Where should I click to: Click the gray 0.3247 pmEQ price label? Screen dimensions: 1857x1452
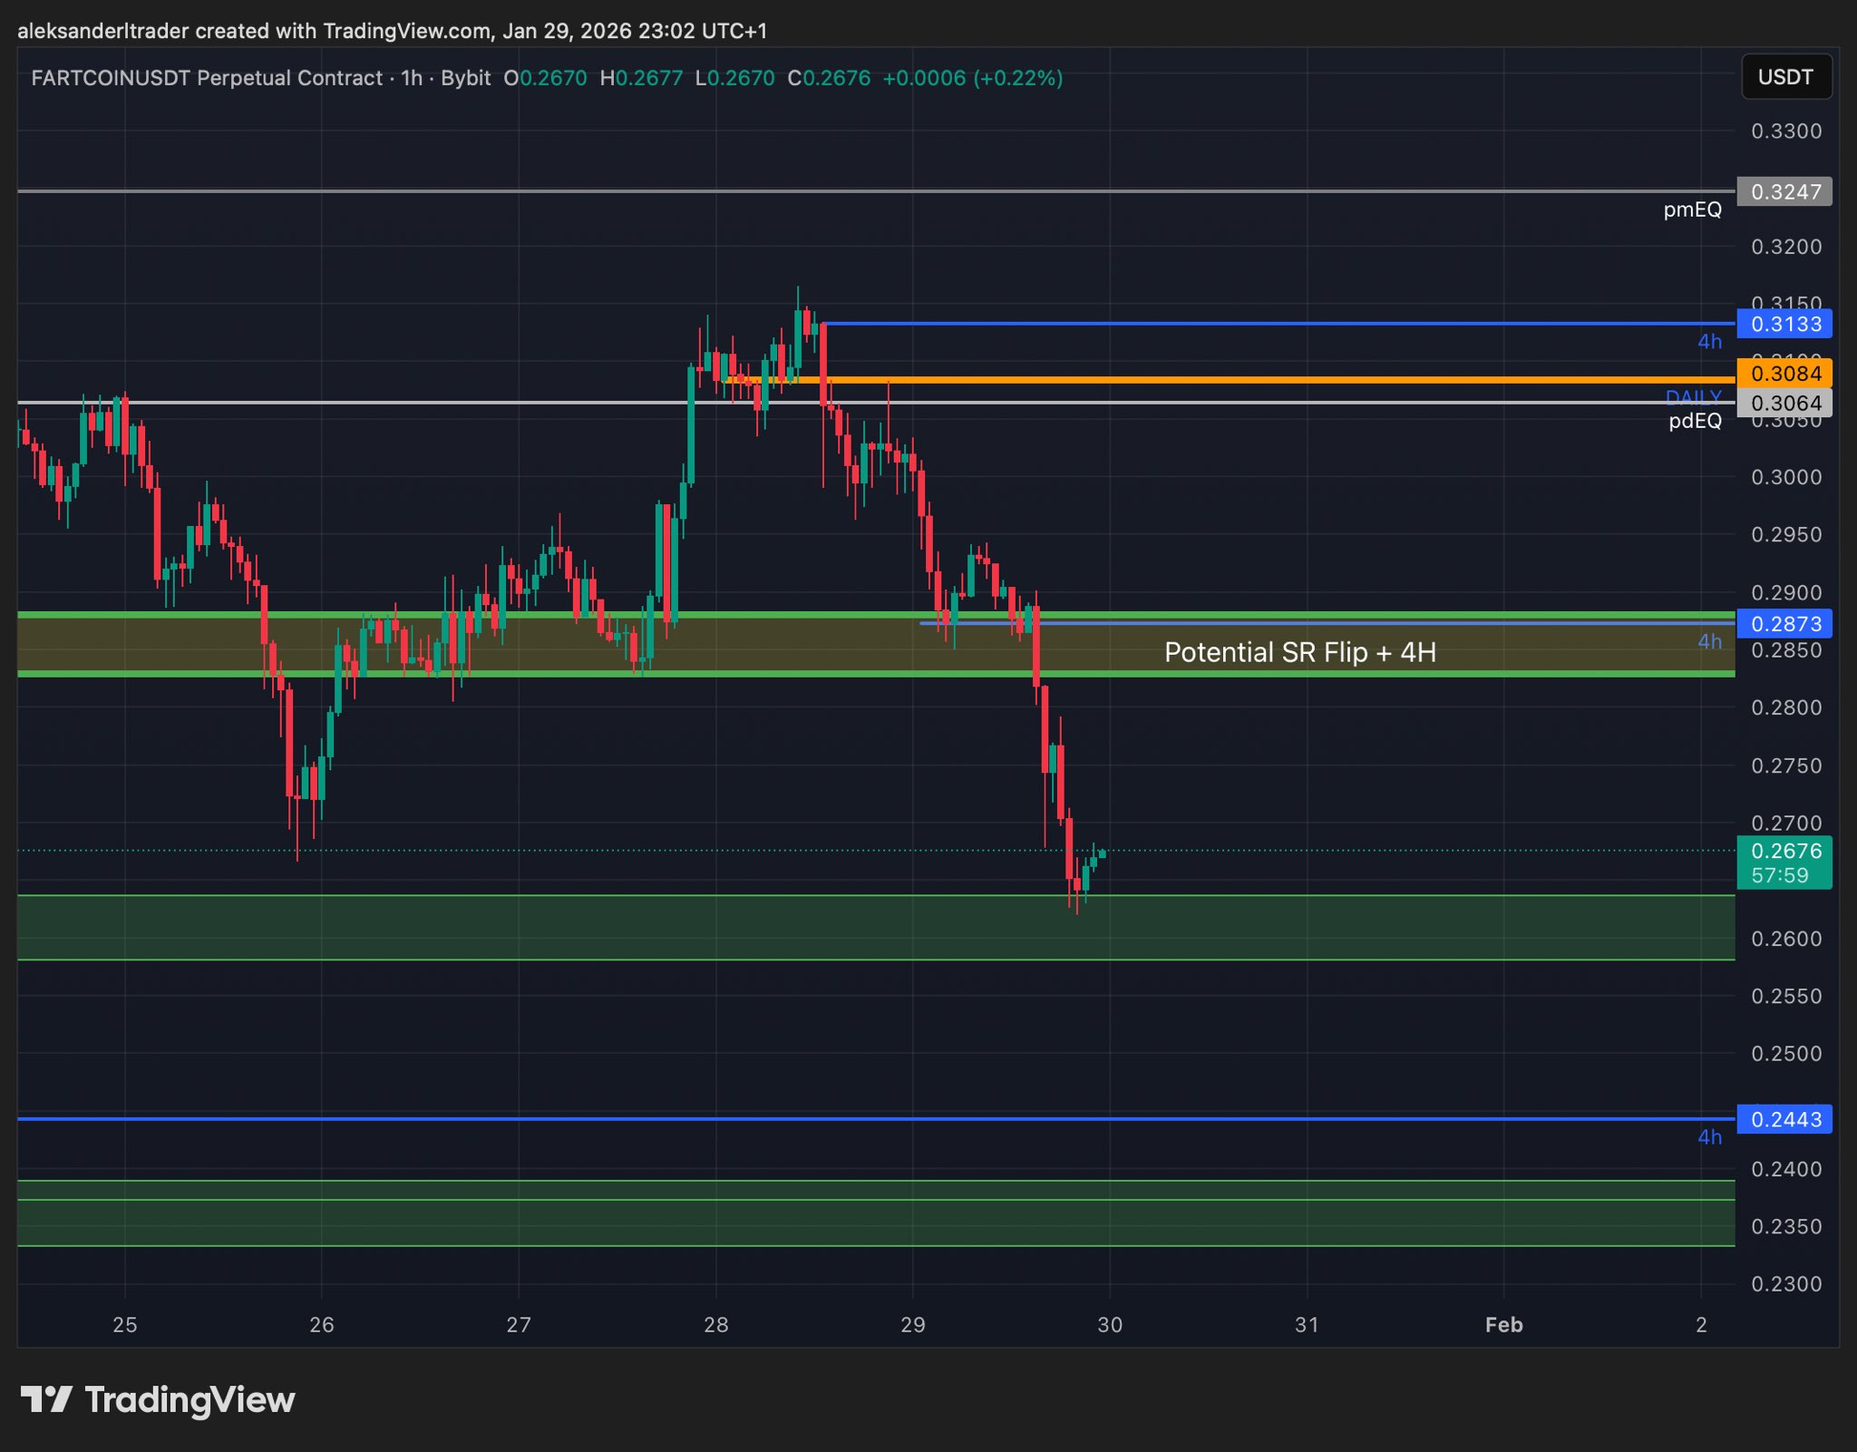1784,192
